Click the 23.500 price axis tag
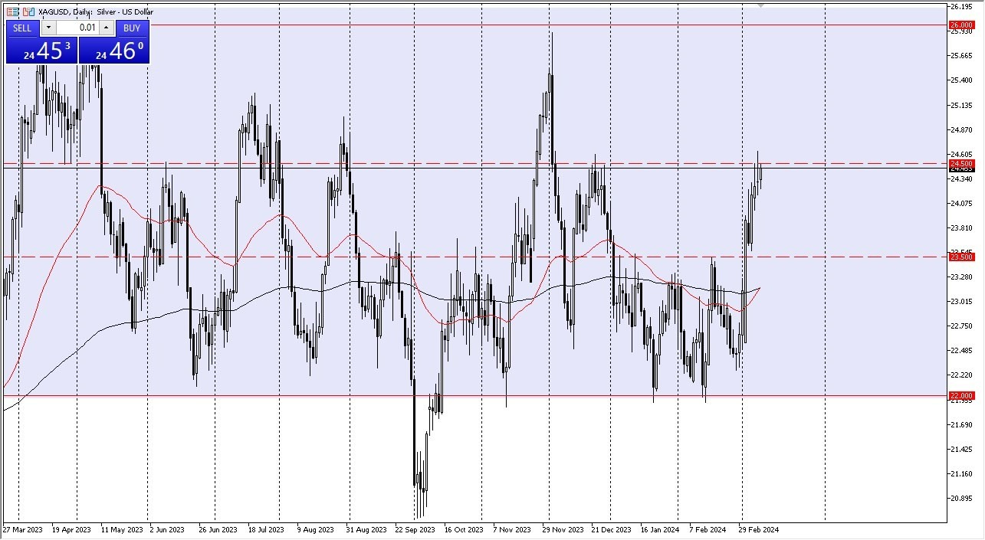The height and width of the screenshot is (540, 985). coord(961,257)
